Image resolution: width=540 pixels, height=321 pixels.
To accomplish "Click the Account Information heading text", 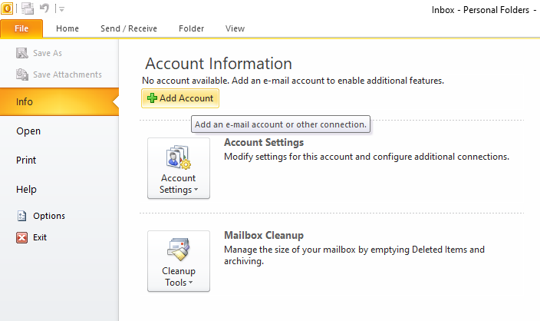I will click(x=219, y=64).
